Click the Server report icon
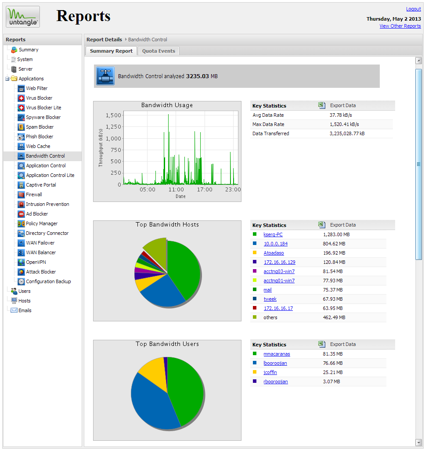This screenshot has width=425, height=450. pos(14,69)
